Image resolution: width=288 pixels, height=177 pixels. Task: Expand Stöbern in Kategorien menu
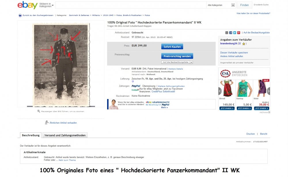tap(46, 5)
